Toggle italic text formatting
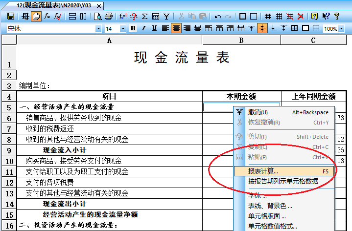The height and width of the screenshot is (231, 352). tap(144, 28)
